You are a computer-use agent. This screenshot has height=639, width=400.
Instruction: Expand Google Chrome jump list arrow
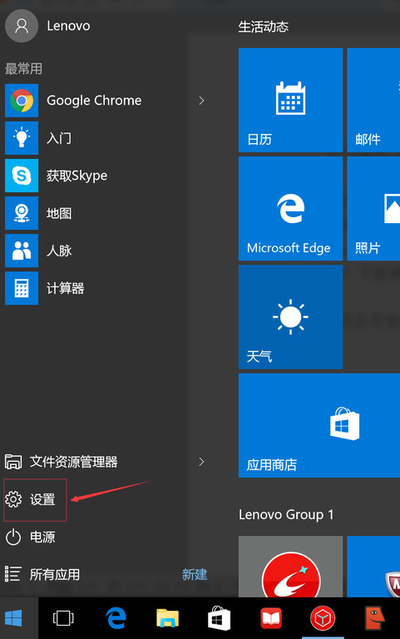[x=201, y=100]
